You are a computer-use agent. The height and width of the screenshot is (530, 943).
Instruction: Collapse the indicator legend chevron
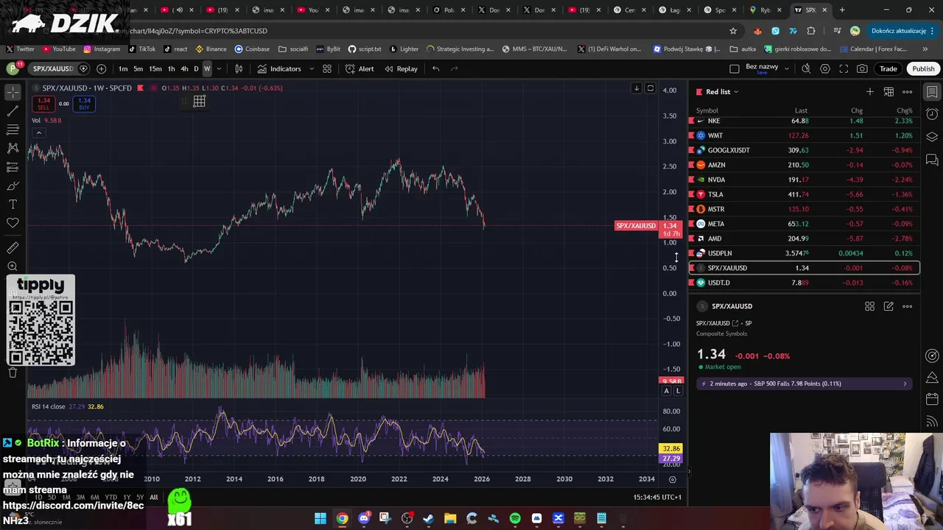coord(38,132)
